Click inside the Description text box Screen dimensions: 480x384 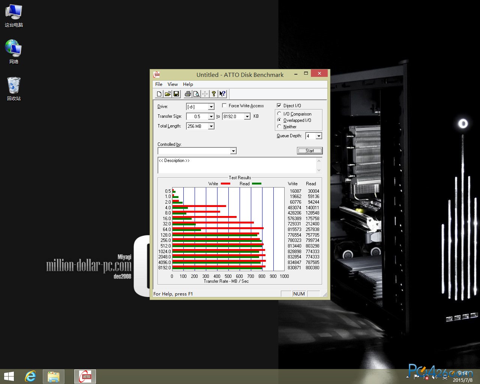237,165
